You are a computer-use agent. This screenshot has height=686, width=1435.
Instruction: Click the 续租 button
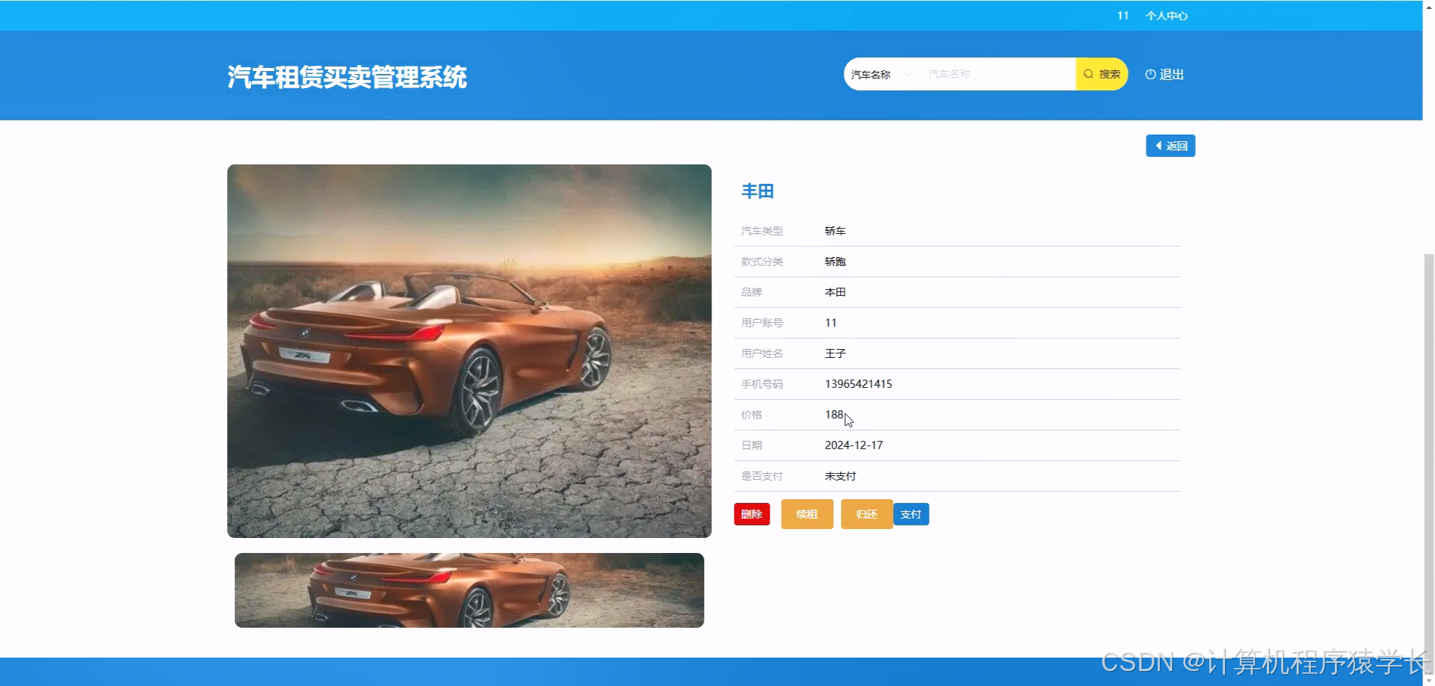[806, 513]
